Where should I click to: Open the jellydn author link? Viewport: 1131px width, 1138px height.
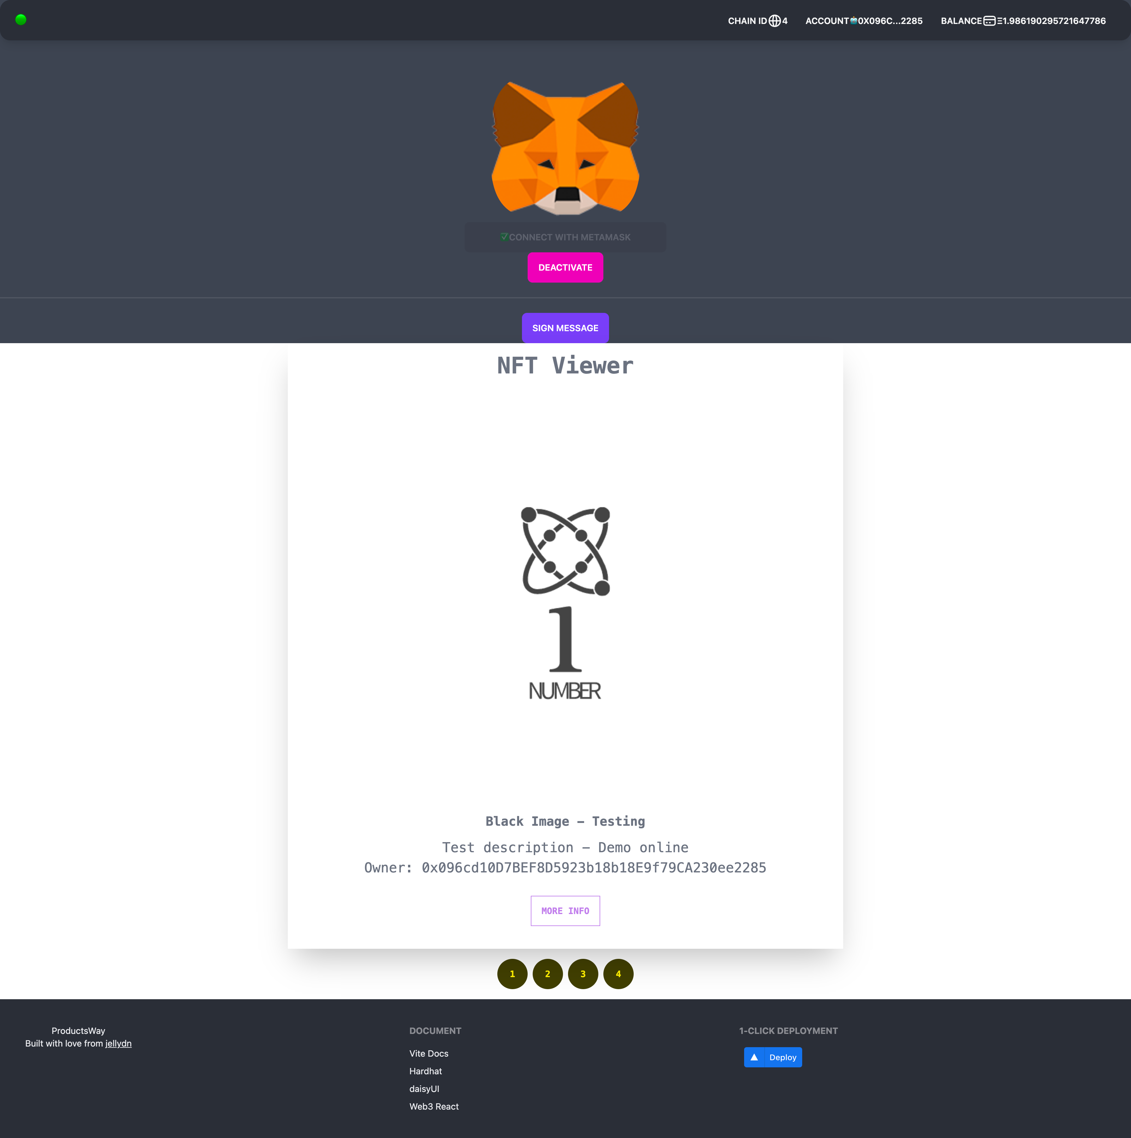pyautogui.click(x=118, y=1043)
